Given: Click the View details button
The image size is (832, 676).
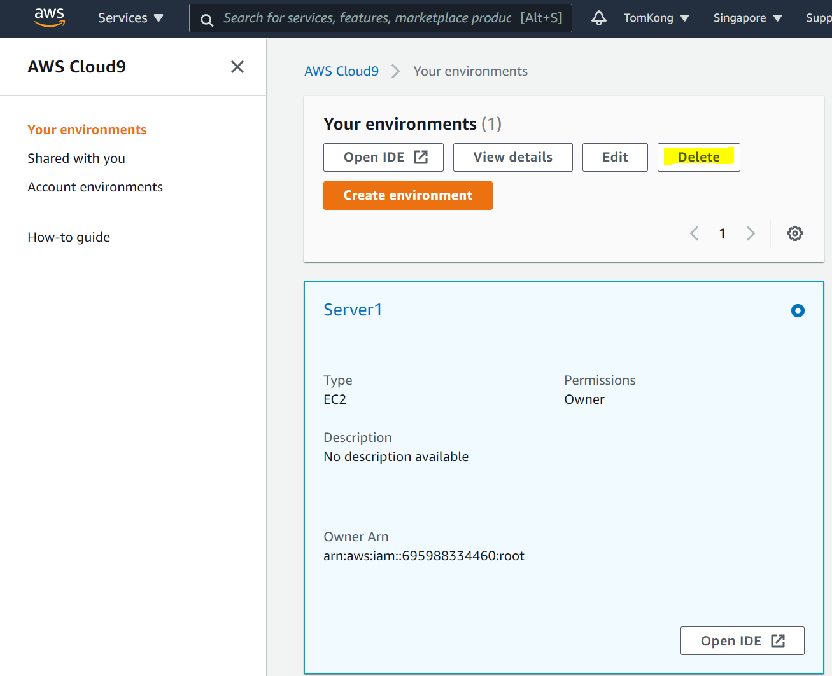Looking at the screenshot, I should coord(513,157).
